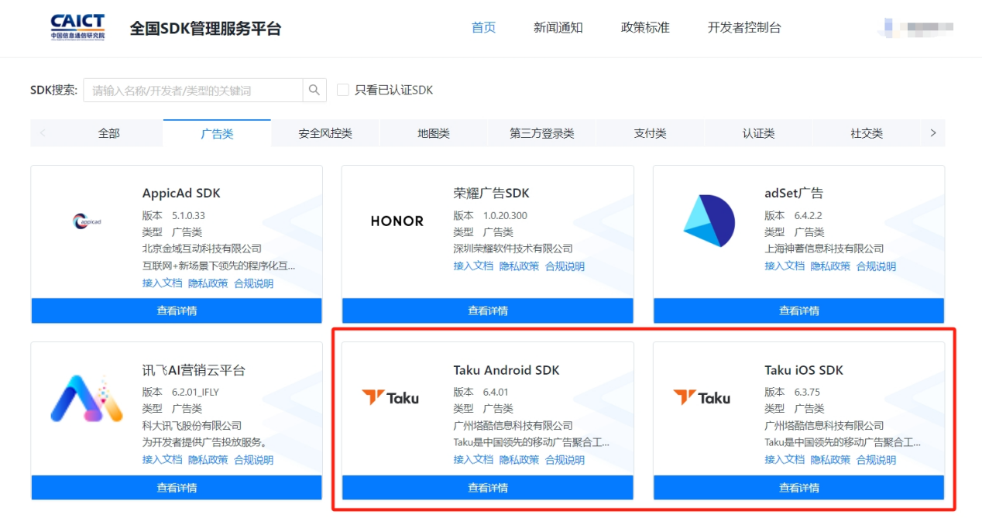View details of Taku Android SDK

488,488
